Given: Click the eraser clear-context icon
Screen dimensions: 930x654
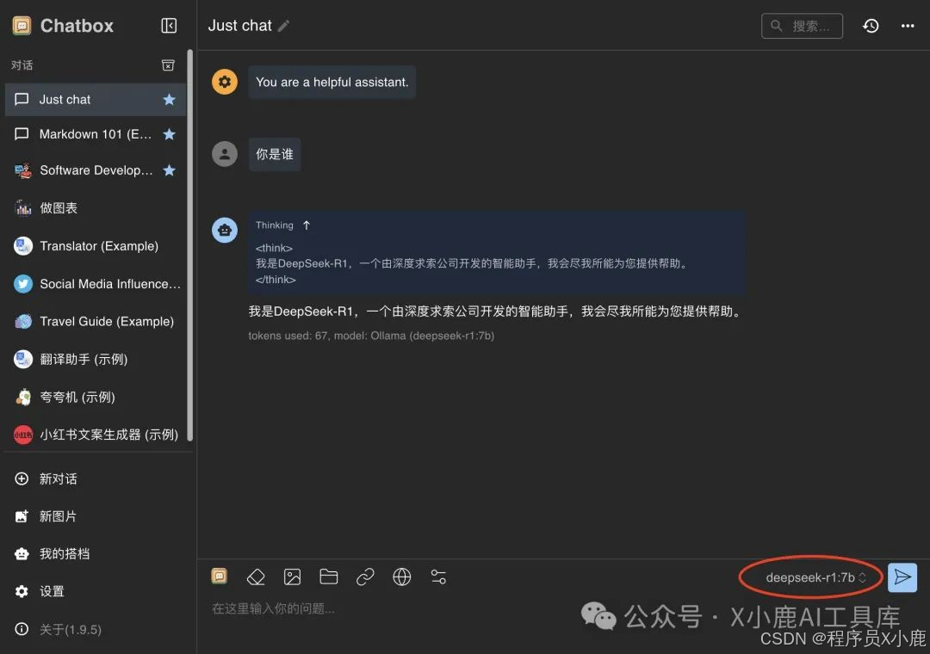Looking at the screenshot, I should [x=256, y=577].
